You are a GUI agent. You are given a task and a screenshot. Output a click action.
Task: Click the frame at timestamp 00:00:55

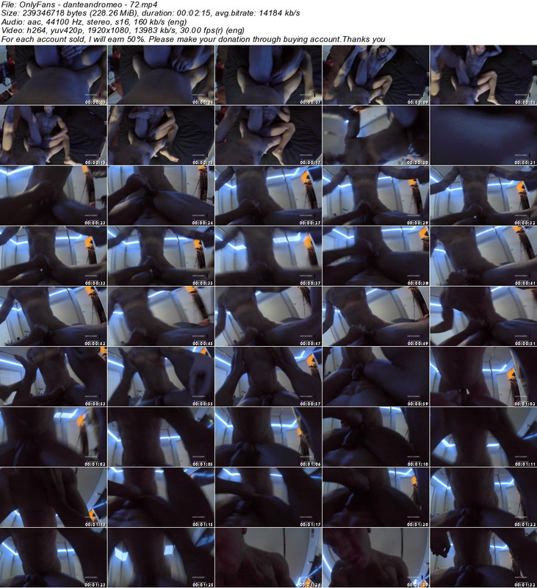coord(160,376)
